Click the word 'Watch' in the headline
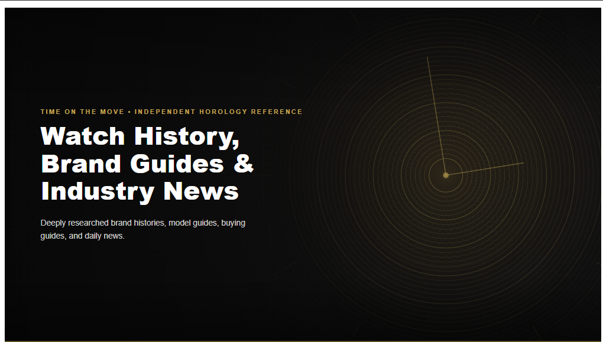This screenshot has width=603, height=342. (83, 136)
